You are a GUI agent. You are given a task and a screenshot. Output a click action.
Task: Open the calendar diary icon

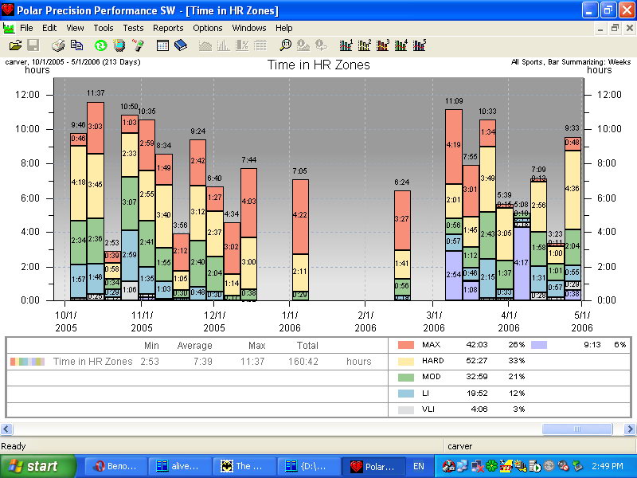tap(163, 45)
